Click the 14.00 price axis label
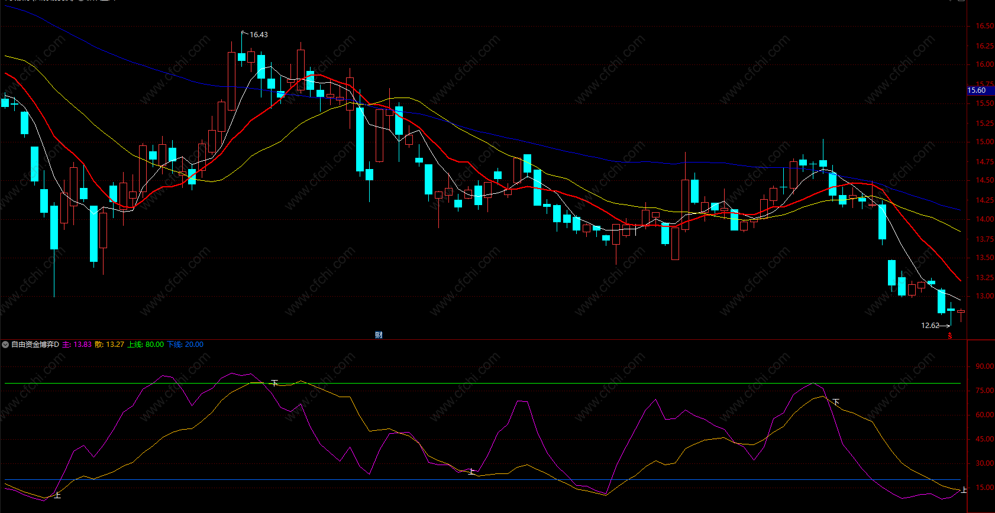This screenshot has width=995, height=513. coord(985,219)
